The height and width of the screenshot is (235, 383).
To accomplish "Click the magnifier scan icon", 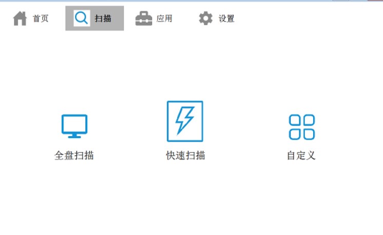I will (x=82, y=18).
